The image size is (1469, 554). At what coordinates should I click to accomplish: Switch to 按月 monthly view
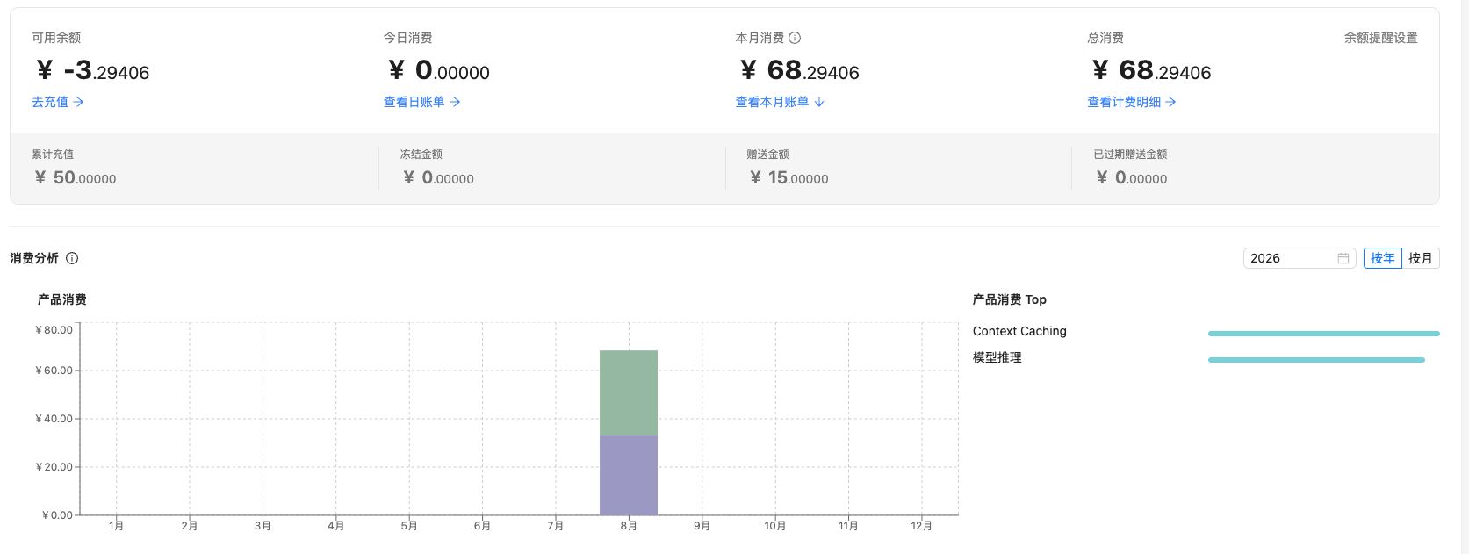(1421, 258)
